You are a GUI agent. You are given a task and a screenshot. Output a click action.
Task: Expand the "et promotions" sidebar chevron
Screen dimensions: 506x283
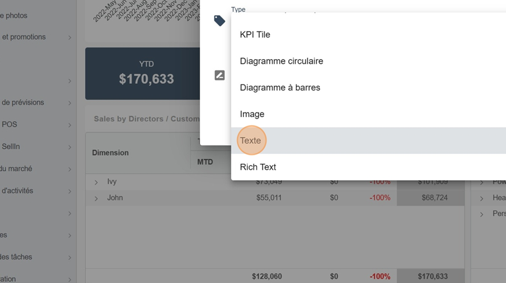pyautogui.click(x=70, y=38)
